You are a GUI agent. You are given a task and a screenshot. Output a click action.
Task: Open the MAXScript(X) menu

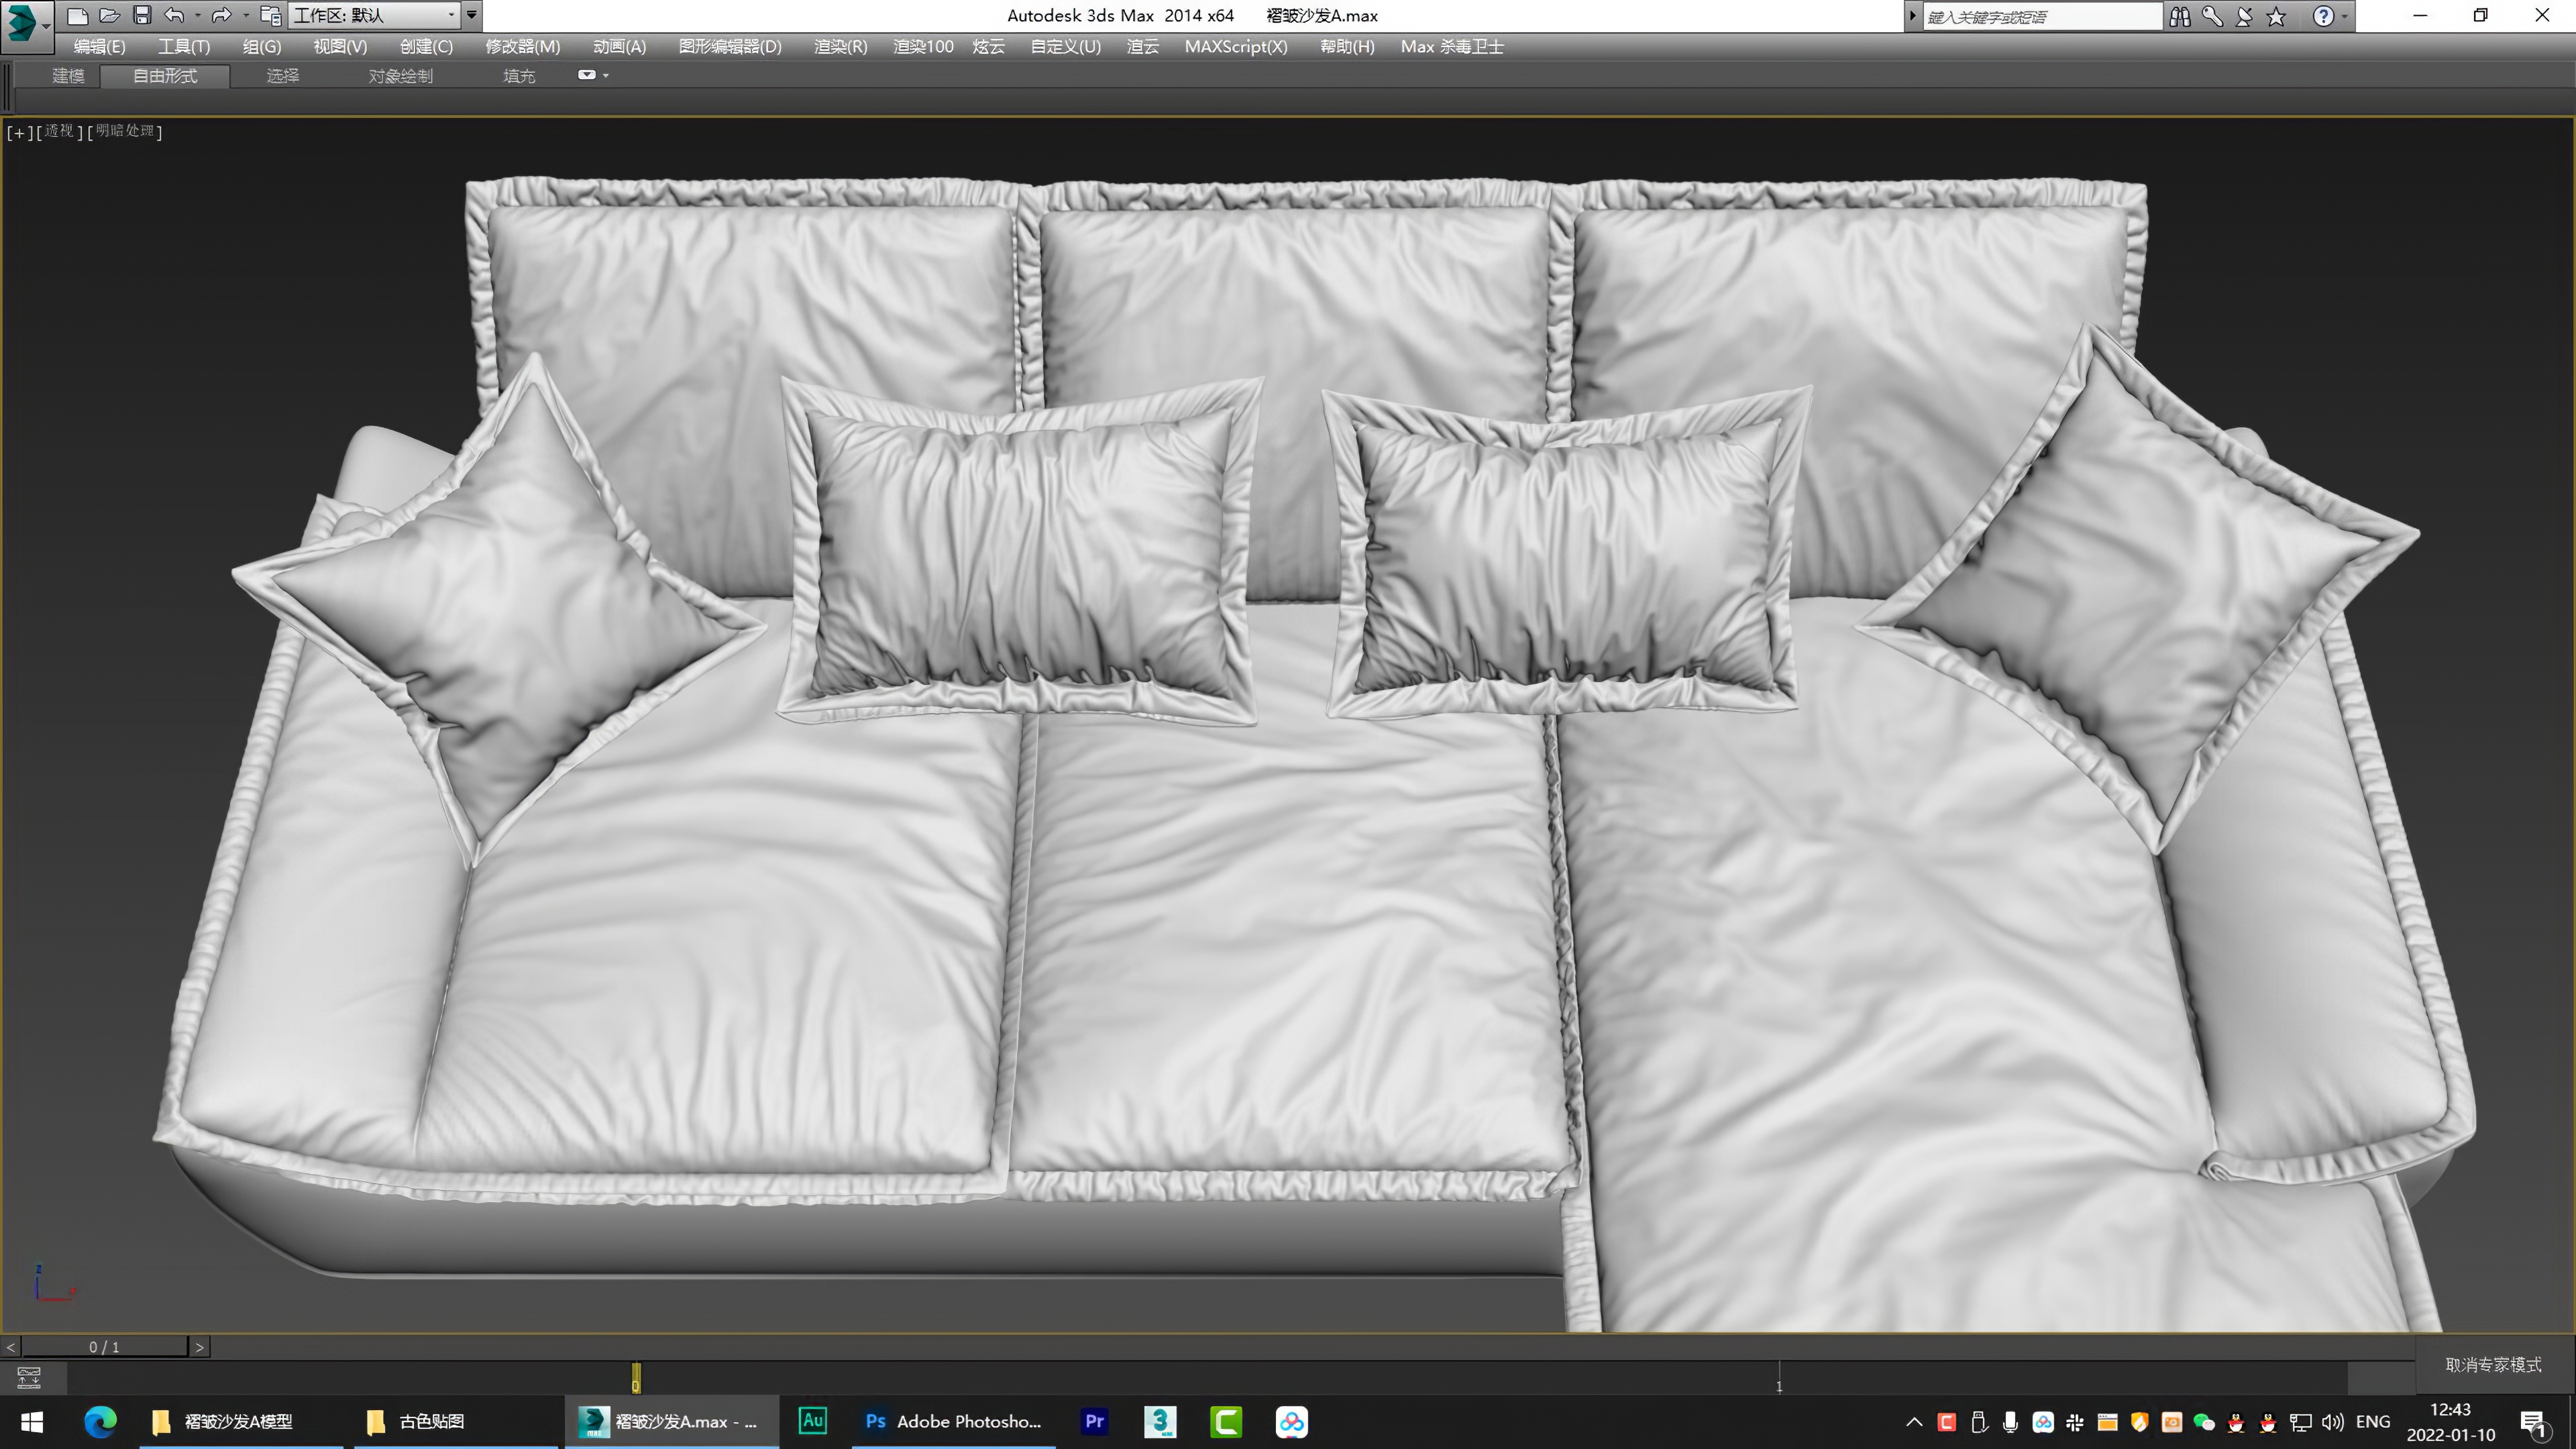[x=1235, y=46]
